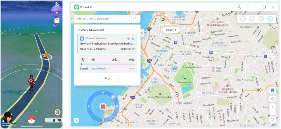Select the walking speed icon
The height and width of the screenshot is (129, 281).
pos(83,60)
